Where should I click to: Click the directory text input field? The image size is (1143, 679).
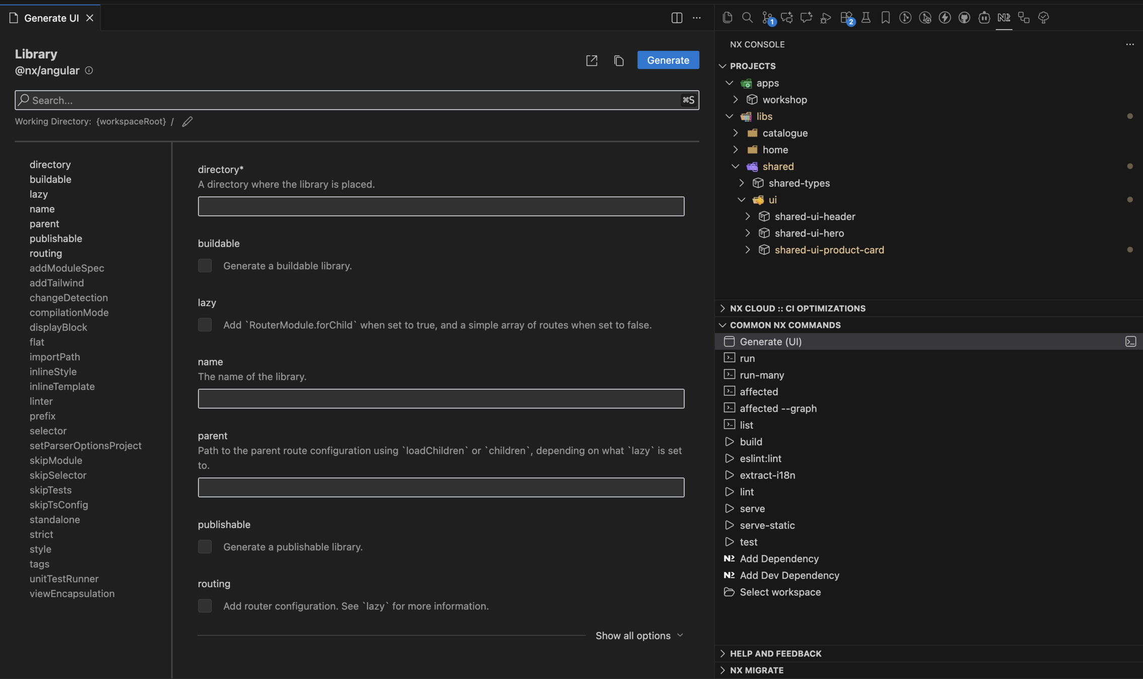[441, 206]
